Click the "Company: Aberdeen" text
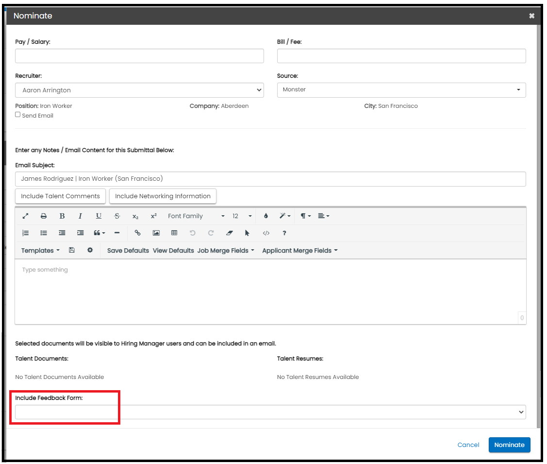The width and height of the screenshot is (547, 464). point(219,106)
